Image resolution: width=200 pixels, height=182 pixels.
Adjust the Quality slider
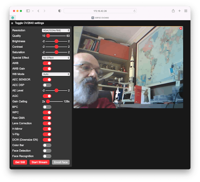56,36
